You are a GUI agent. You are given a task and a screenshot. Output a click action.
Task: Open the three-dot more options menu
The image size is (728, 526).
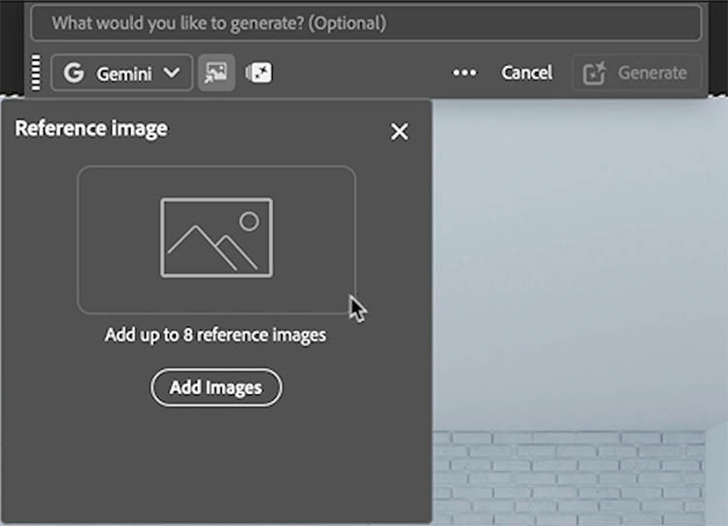(x=465, y=73)
